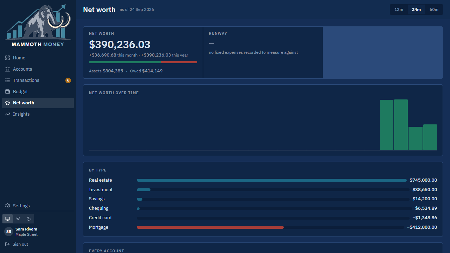Click the Mortgage amount −$412,800.00
The height and width of the screenshot is (253, 450).
click(422, 227)
